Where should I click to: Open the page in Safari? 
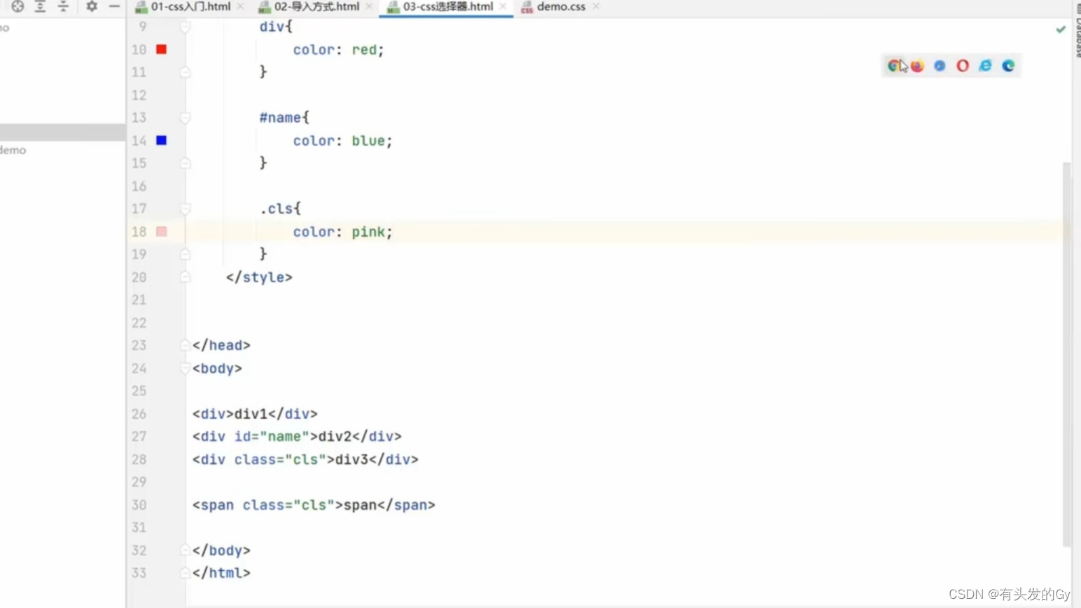[x=939, y=65]
